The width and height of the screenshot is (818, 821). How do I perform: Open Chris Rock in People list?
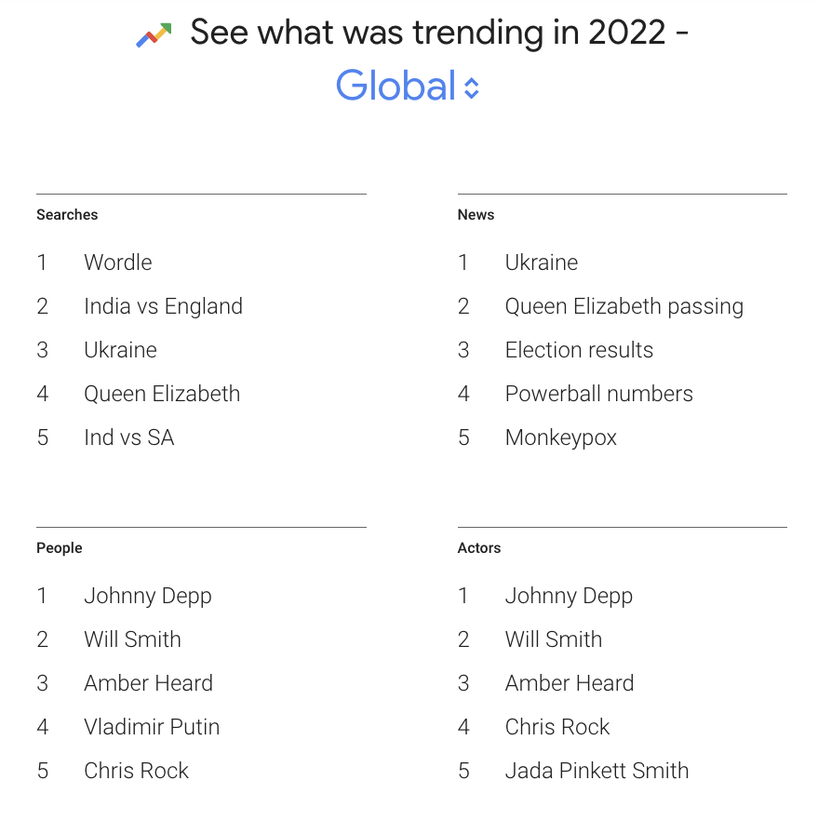pyautogui.click(x=136, y=771)
